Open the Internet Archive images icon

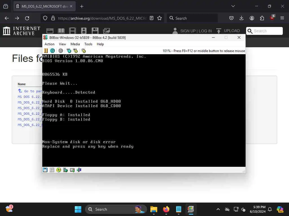pyautogui.click(x=106, y=31)
